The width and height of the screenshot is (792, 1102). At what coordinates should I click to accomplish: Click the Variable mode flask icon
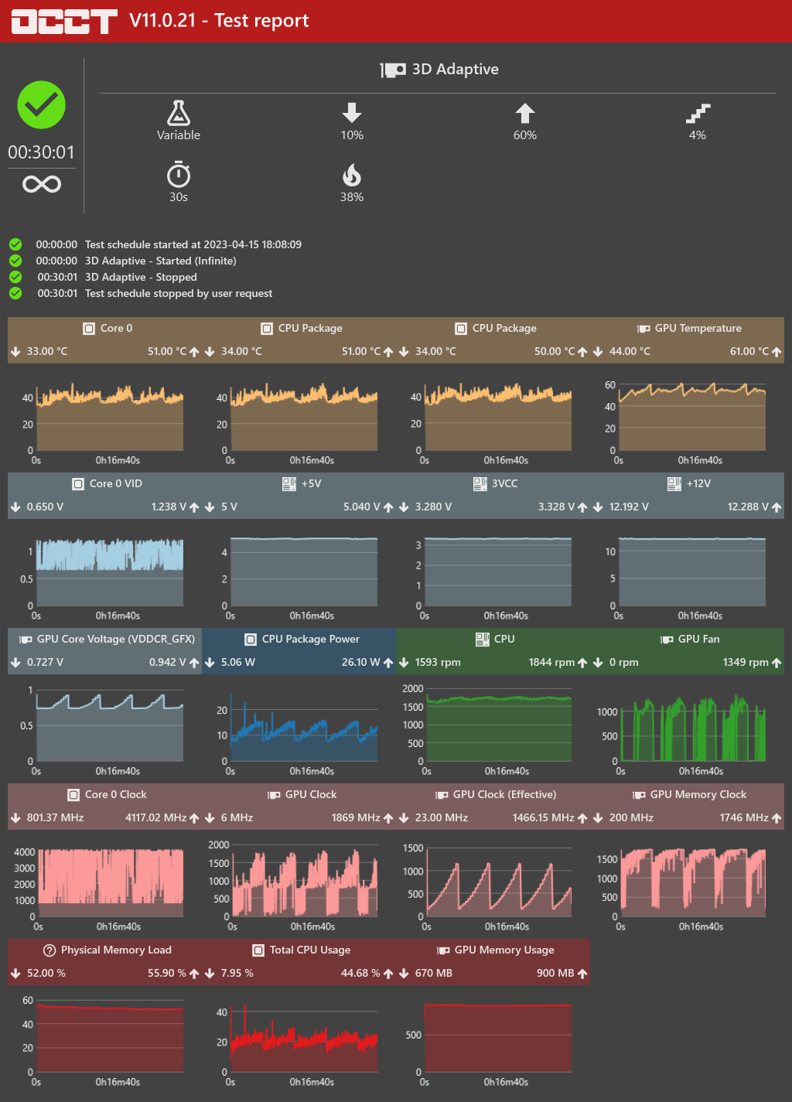point(179,113)
